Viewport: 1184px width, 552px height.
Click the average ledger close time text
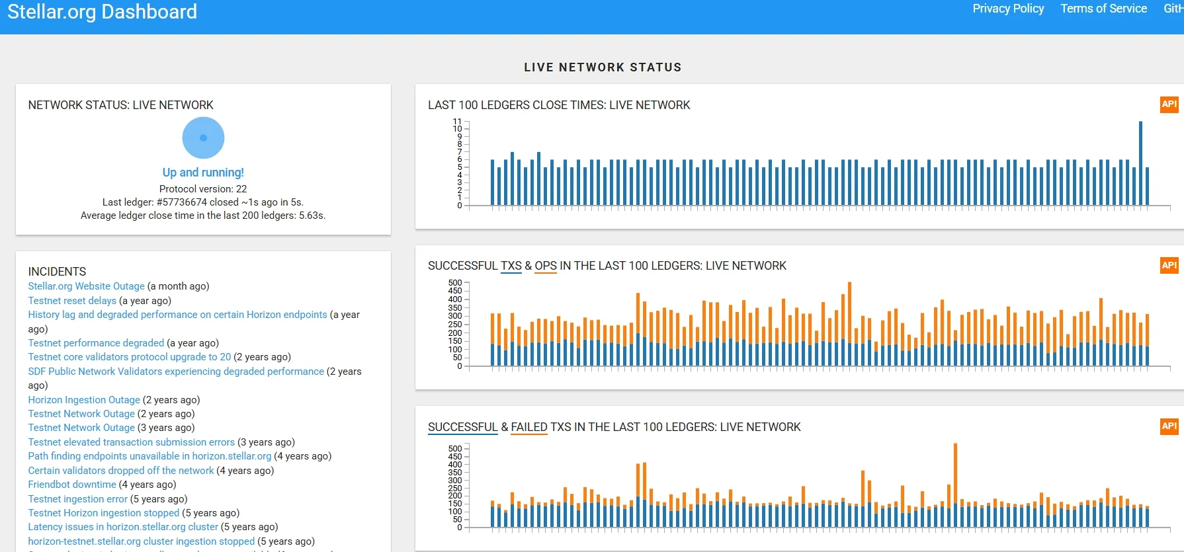coord(203,216)
